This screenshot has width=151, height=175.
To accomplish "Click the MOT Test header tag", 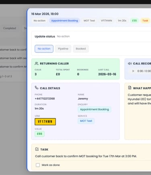I will 89,21.
